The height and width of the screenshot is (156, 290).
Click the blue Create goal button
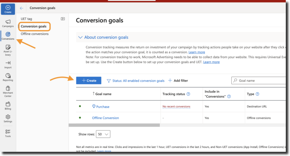89,81
